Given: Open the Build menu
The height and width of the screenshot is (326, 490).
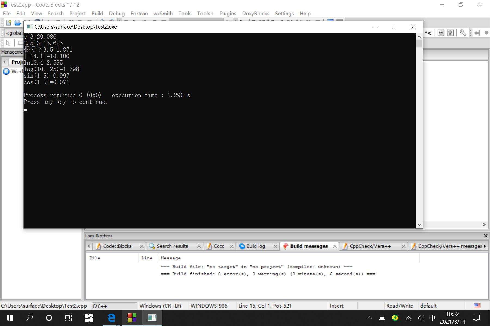Looking at the screenshot, I should pyautogui.click(x=97, y=13).
